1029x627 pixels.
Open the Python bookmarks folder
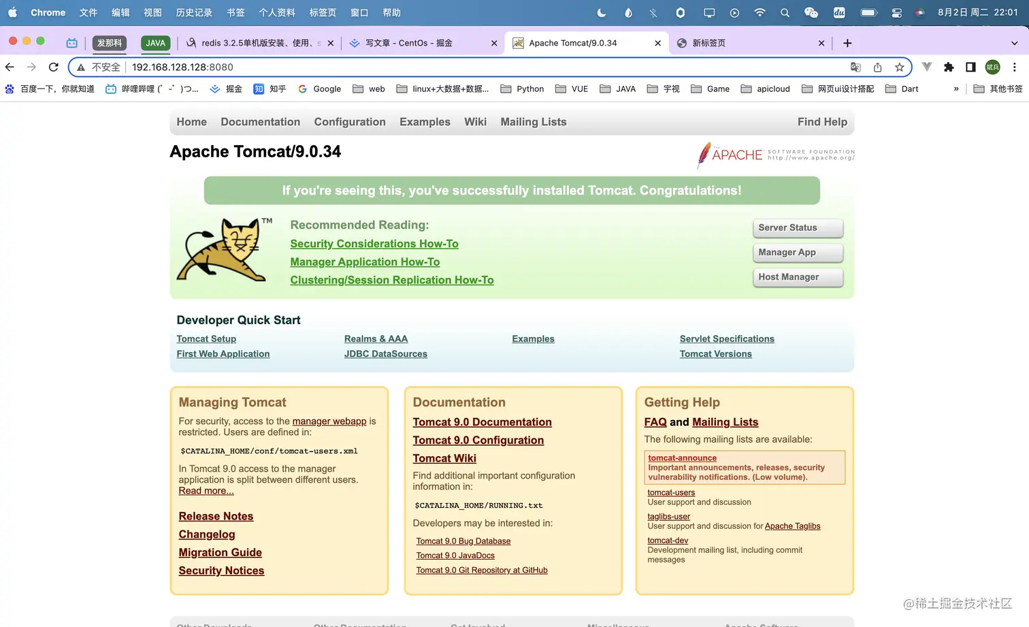pyautogui.click(x=522, y=89)
